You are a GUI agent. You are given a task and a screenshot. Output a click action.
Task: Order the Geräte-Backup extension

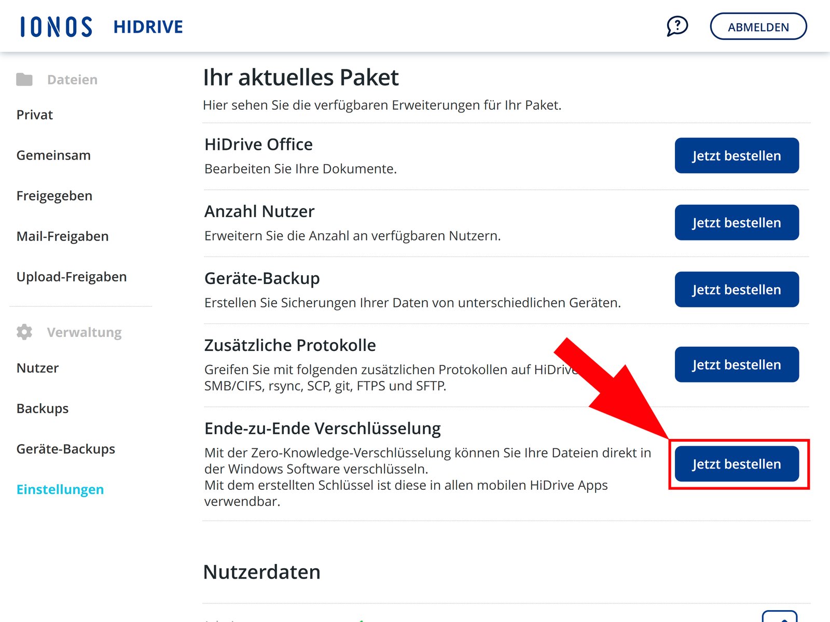tap(737, 290)
